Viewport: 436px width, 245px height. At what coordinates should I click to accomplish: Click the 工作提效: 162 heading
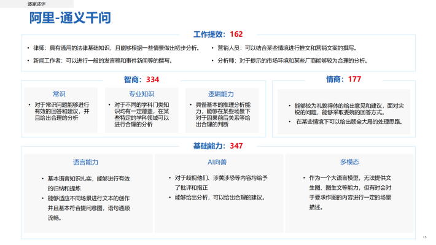click(x=218, y=34)
